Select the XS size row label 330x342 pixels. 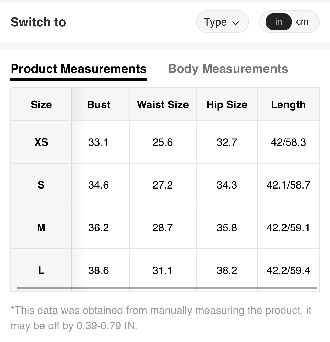click(41, 142)
